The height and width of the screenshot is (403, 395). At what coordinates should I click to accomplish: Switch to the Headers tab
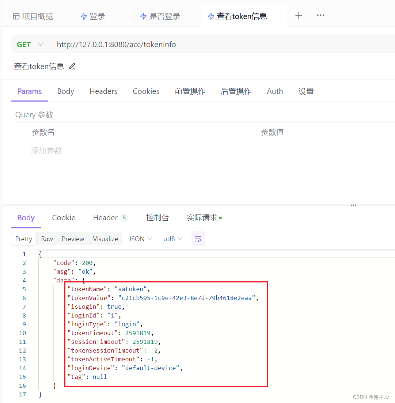[103, 91]
